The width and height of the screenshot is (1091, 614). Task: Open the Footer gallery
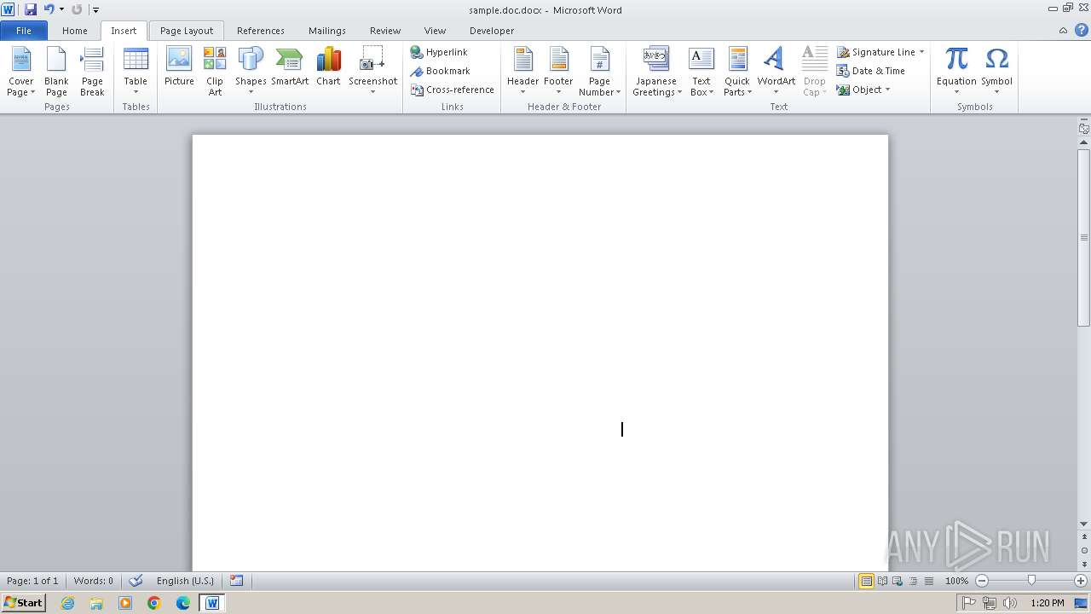(558, 72)
